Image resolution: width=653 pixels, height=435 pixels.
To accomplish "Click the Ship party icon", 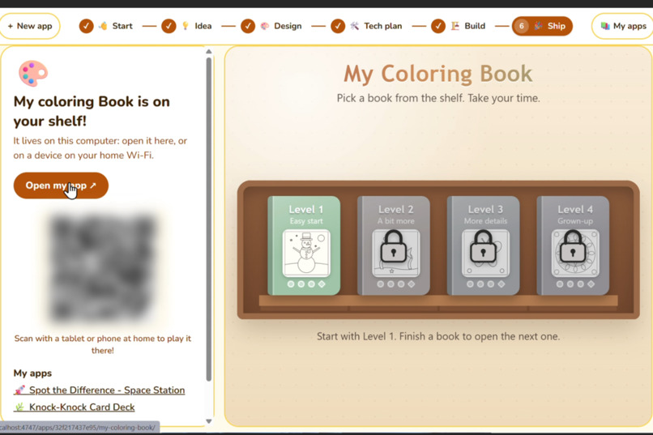I will pyautogui.click(x=539, y=26).
